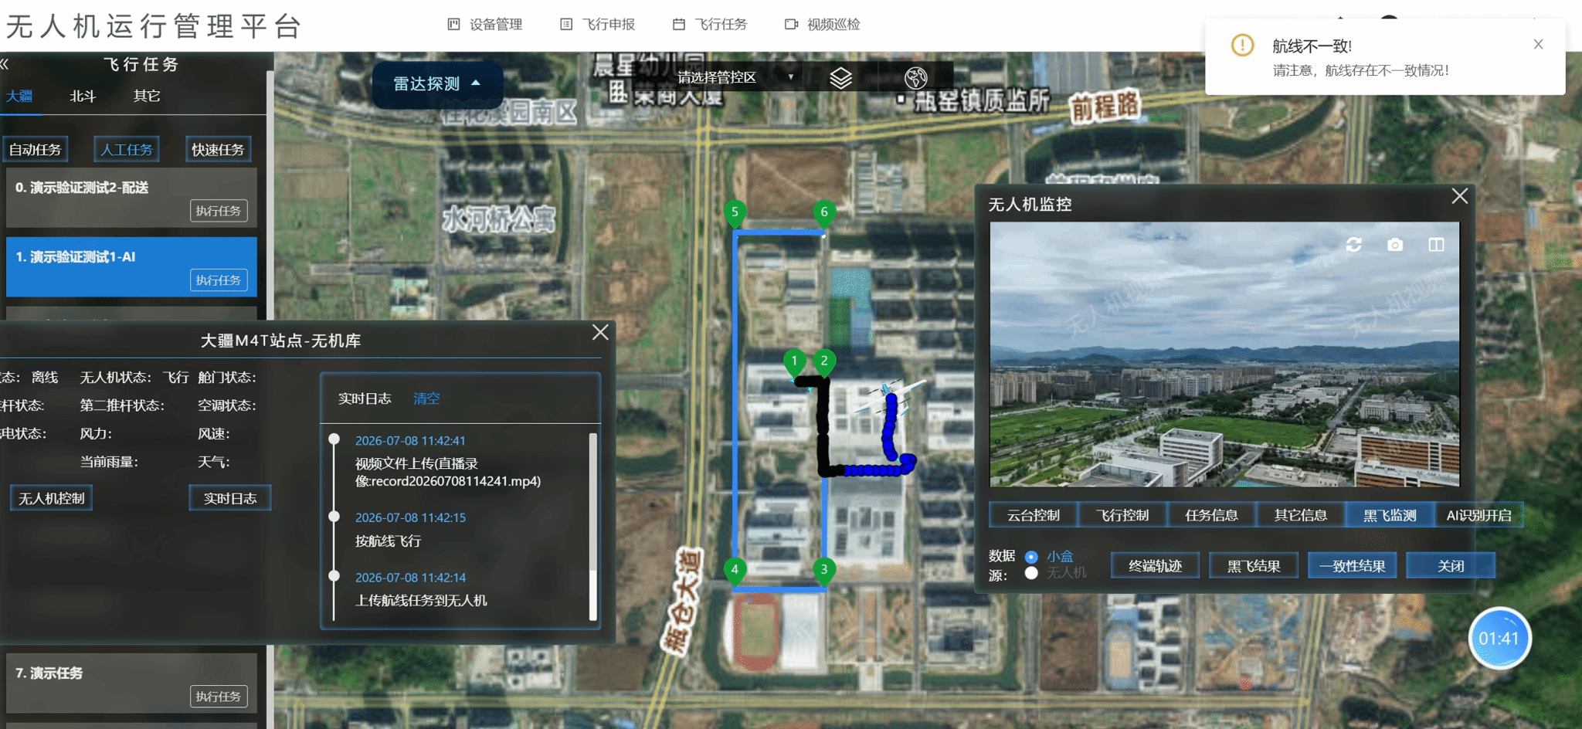The image size is (1582, 729).
Task: Click the 当前雨量 label
Action: (109, 462)
